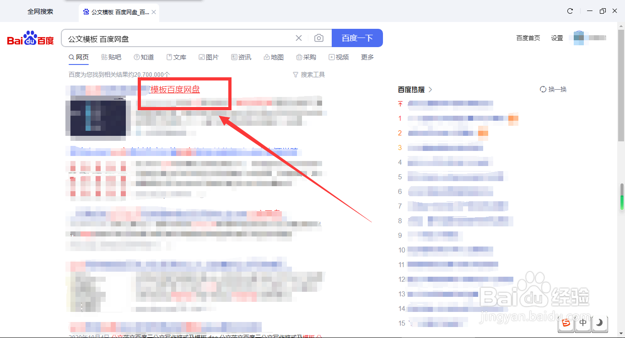
Task: Go to 百度首页
Action: point(528,38)
